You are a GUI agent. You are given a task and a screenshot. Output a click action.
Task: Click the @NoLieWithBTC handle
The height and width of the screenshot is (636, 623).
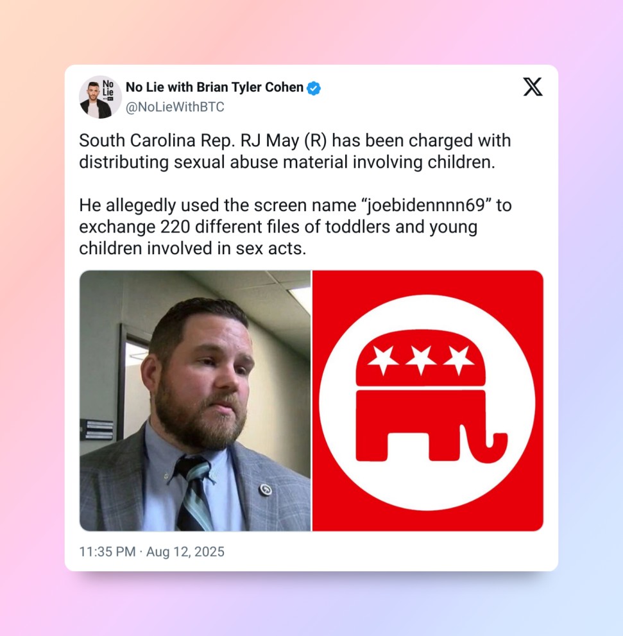point(175,107)
